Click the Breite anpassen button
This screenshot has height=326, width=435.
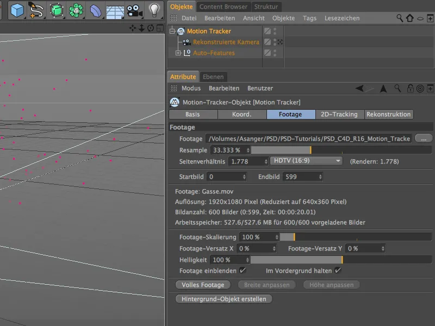266,285
